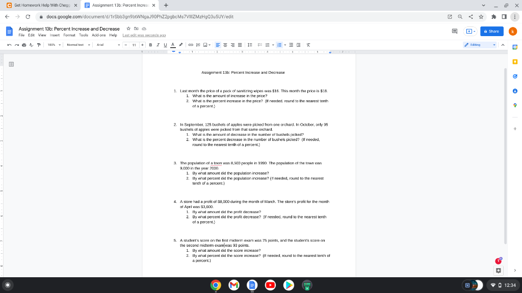Click the Undo icon

(9, 45)
